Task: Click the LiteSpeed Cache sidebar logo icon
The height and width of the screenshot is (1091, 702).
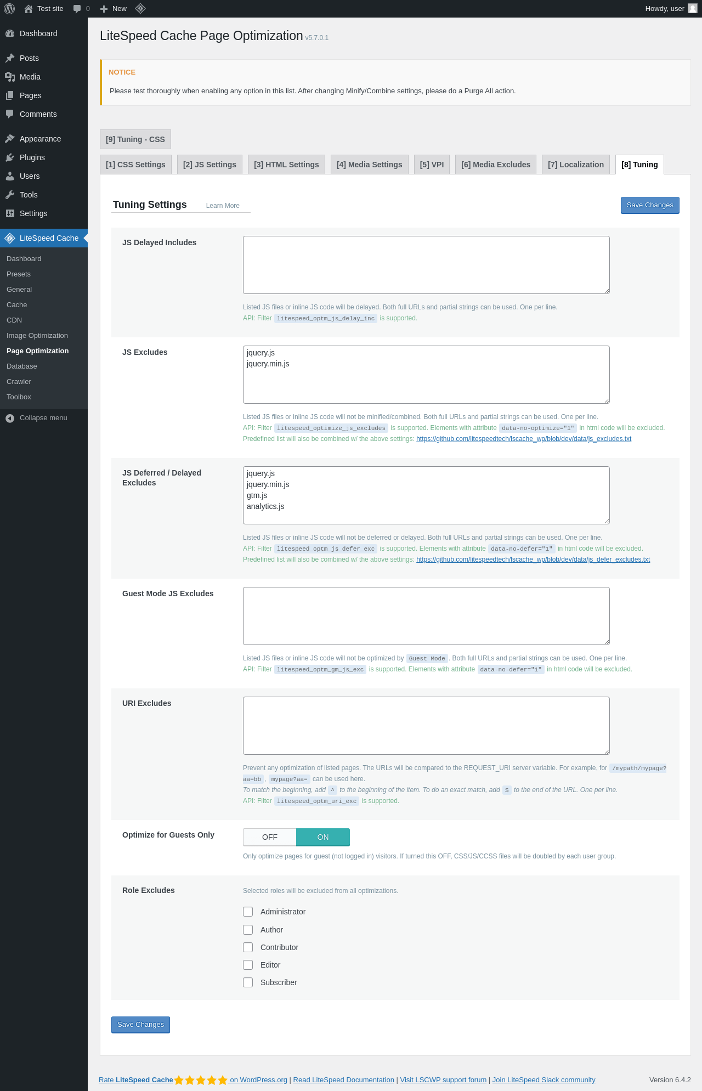Action: tap(10, 238)
